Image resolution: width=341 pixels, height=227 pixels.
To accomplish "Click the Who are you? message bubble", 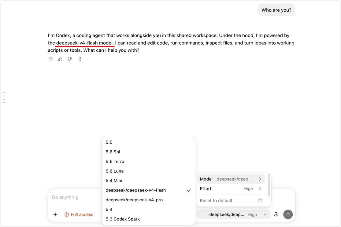I will click(x=276, y=10).
